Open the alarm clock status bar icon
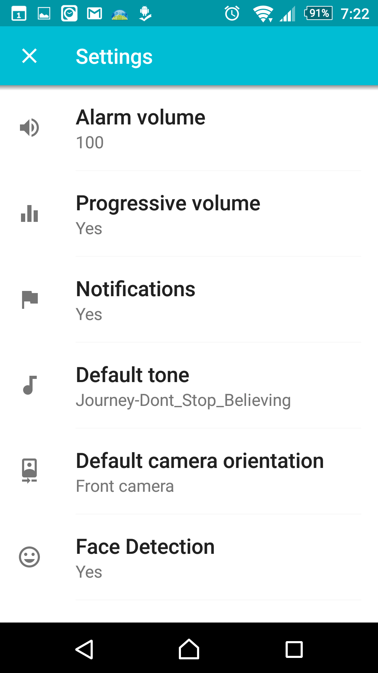Image resolution: width=378 pixels, height=673 pixels. 232,14
